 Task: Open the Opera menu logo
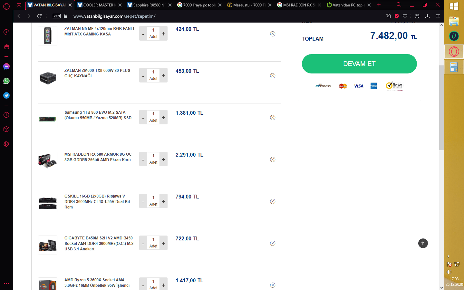tap(6, 6)
